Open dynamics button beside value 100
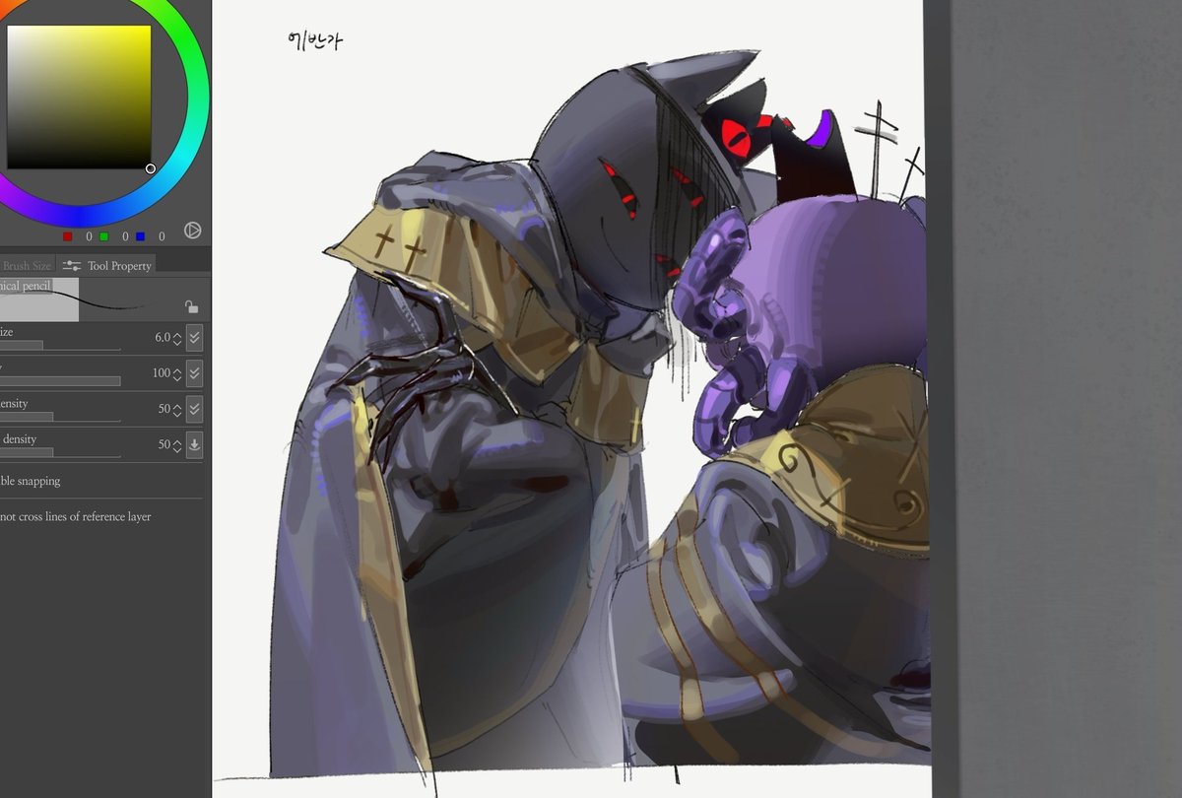This screenshot has width=1182, height=798. click(x=194, y=373)
